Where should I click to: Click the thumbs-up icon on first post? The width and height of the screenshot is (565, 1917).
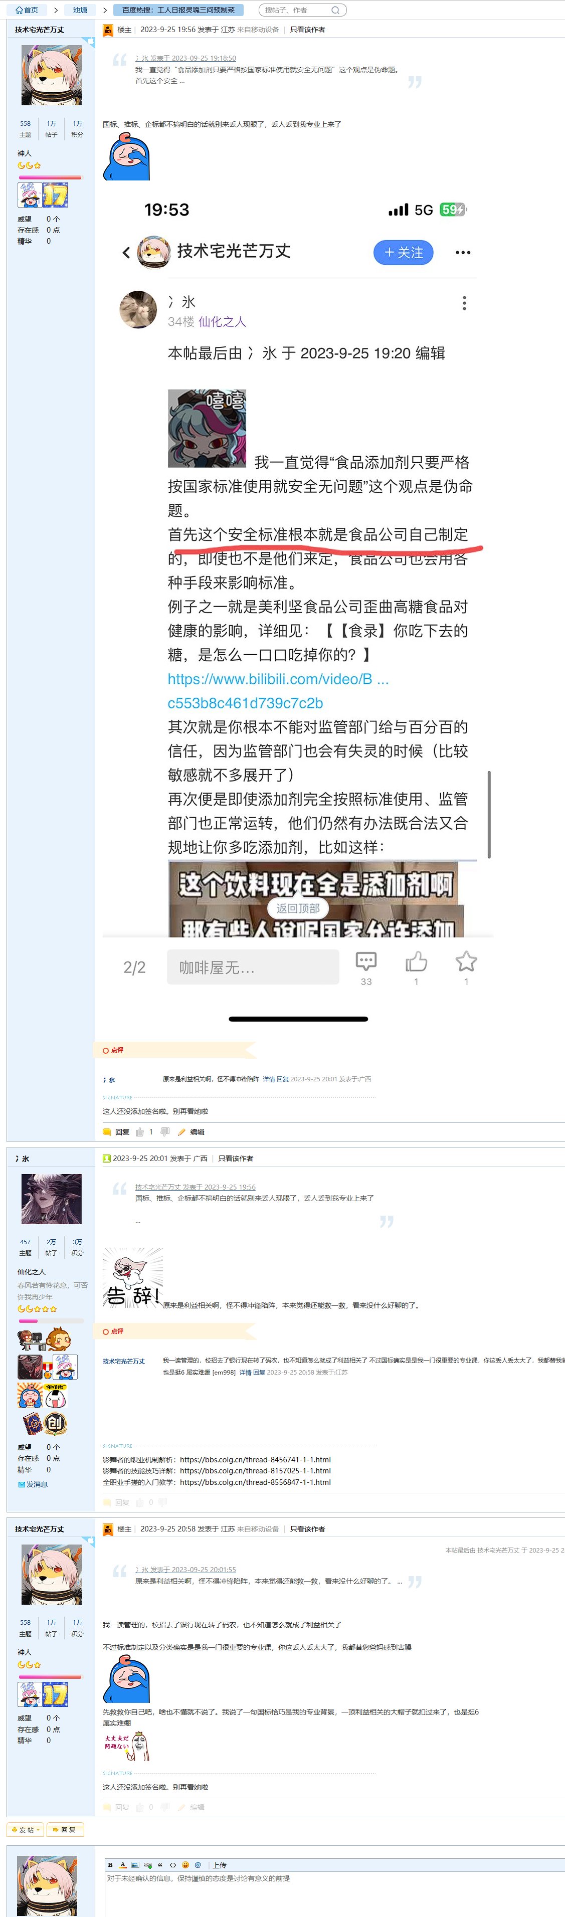tap(140, 1132)
